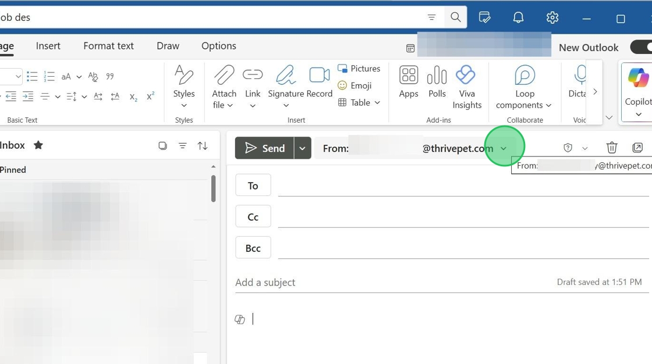
Task: Expand the Table insert dropdown
Action: point(377,102)
